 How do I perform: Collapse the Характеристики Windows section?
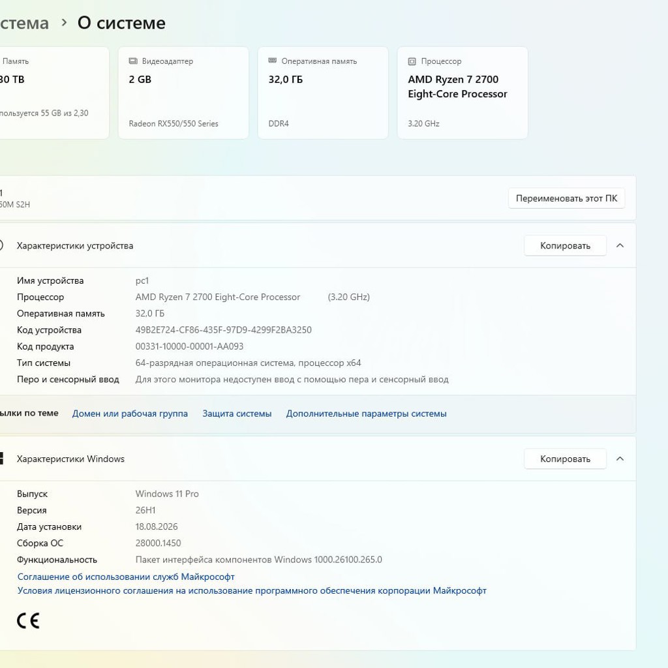[x=620, y=459]
